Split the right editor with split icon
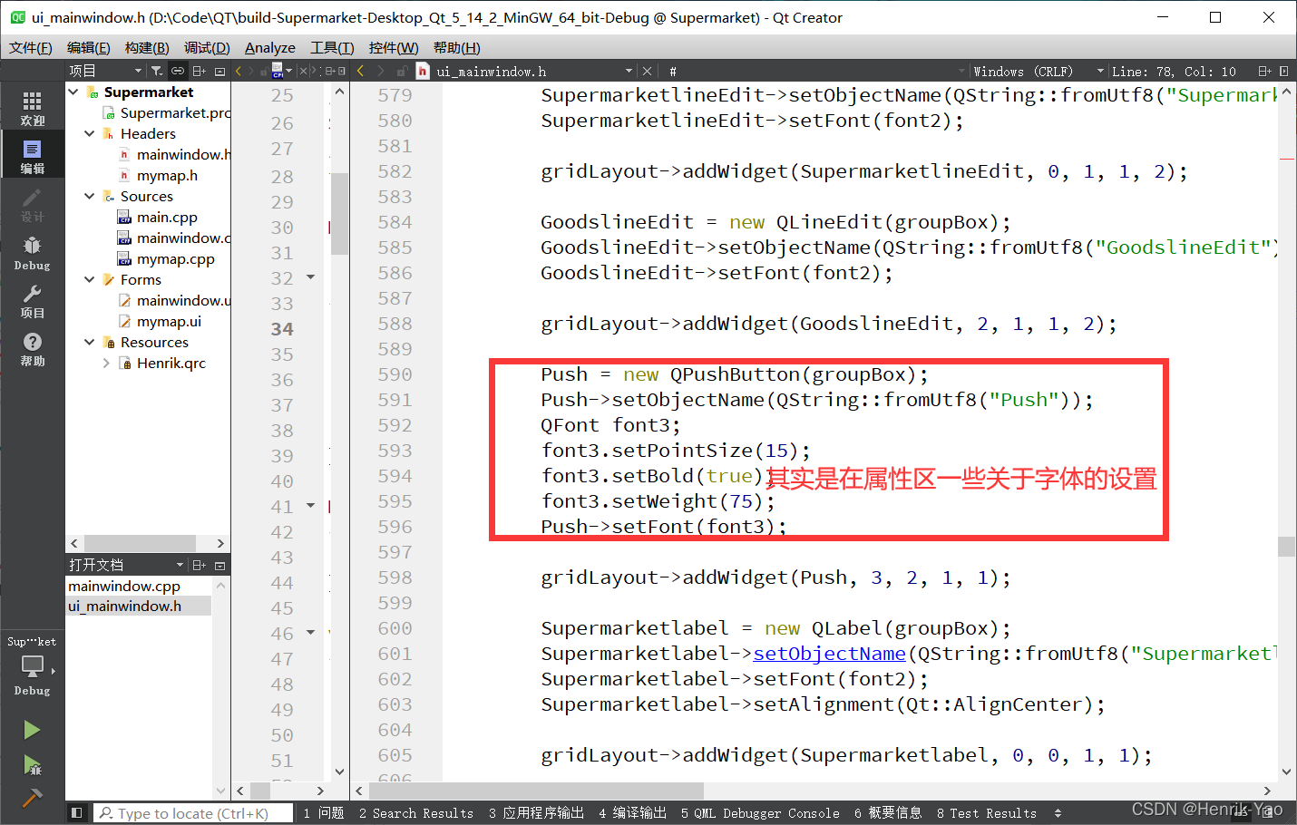1297x825 pixels. coord(1264,71)
